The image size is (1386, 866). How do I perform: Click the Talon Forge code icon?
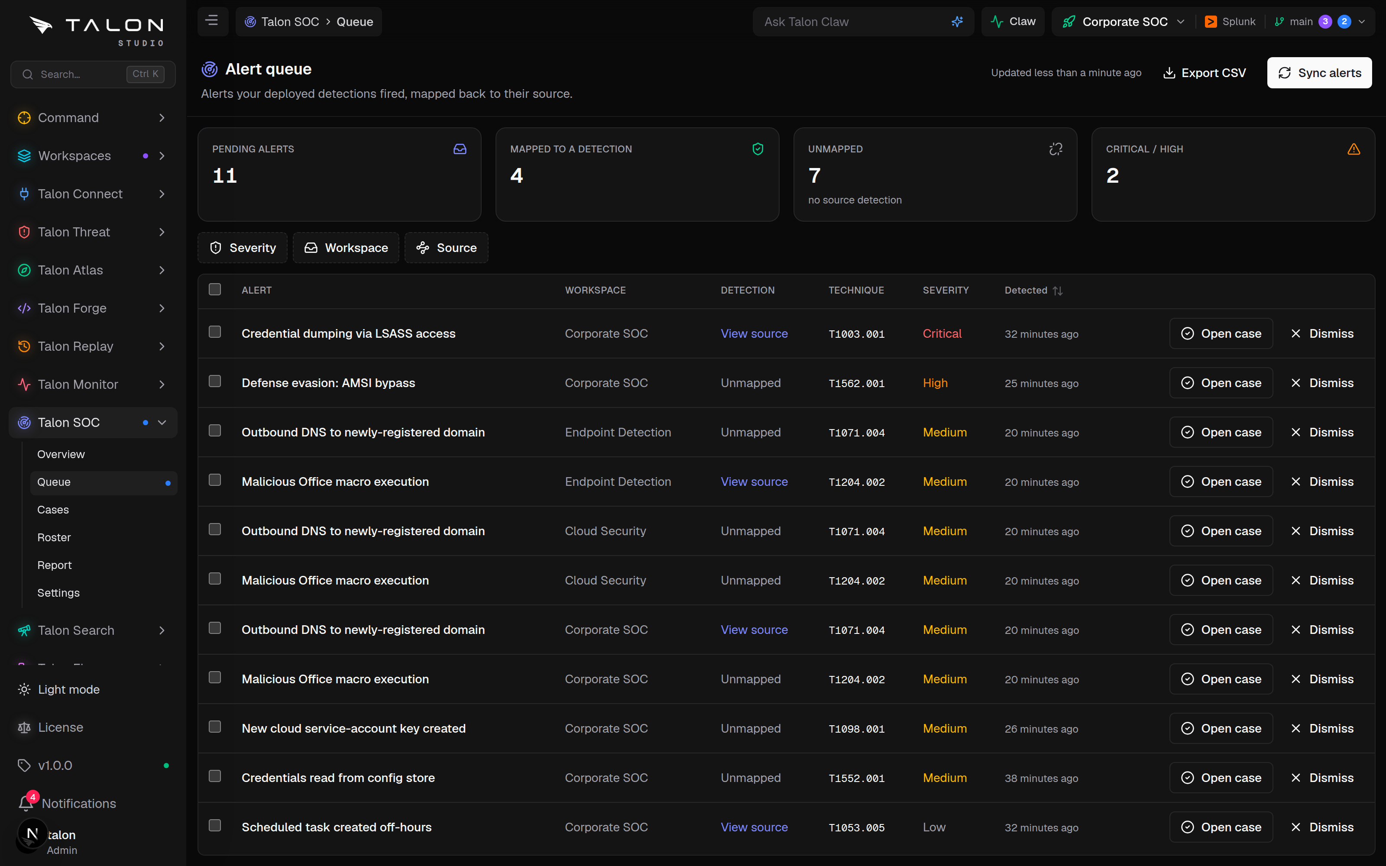click(24, 308)
